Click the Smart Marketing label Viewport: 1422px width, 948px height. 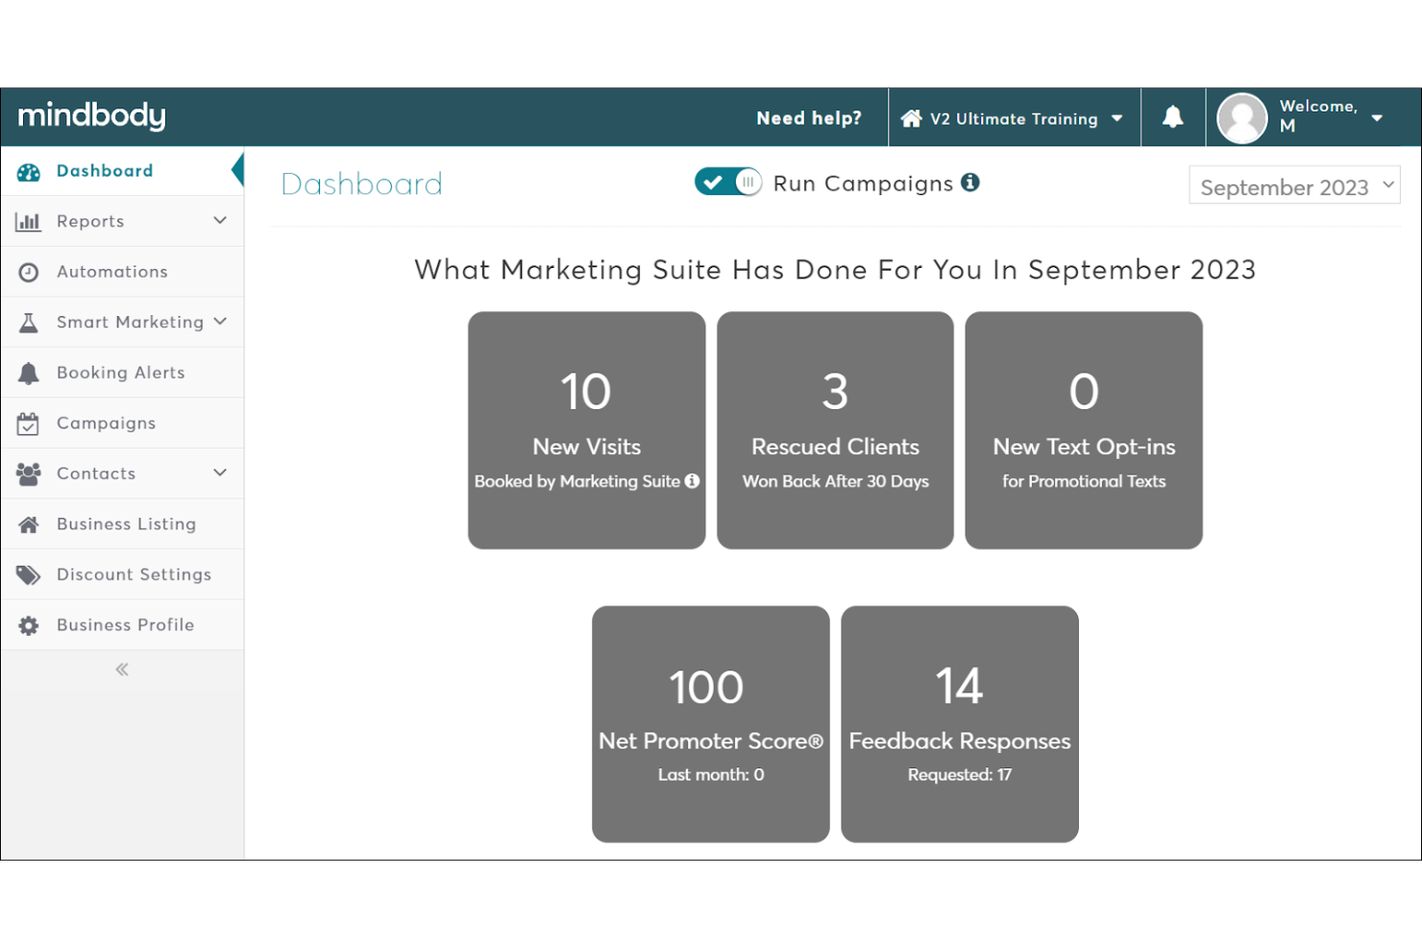[130, 323]
